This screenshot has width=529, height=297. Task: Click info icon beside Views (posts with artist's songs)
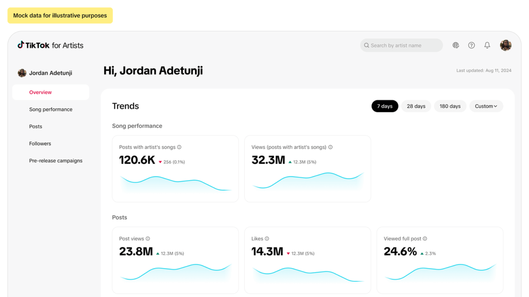tap(330, 147)
